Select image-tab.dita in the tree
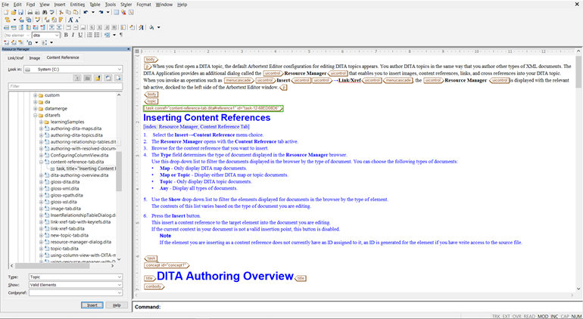 point(65,209)
